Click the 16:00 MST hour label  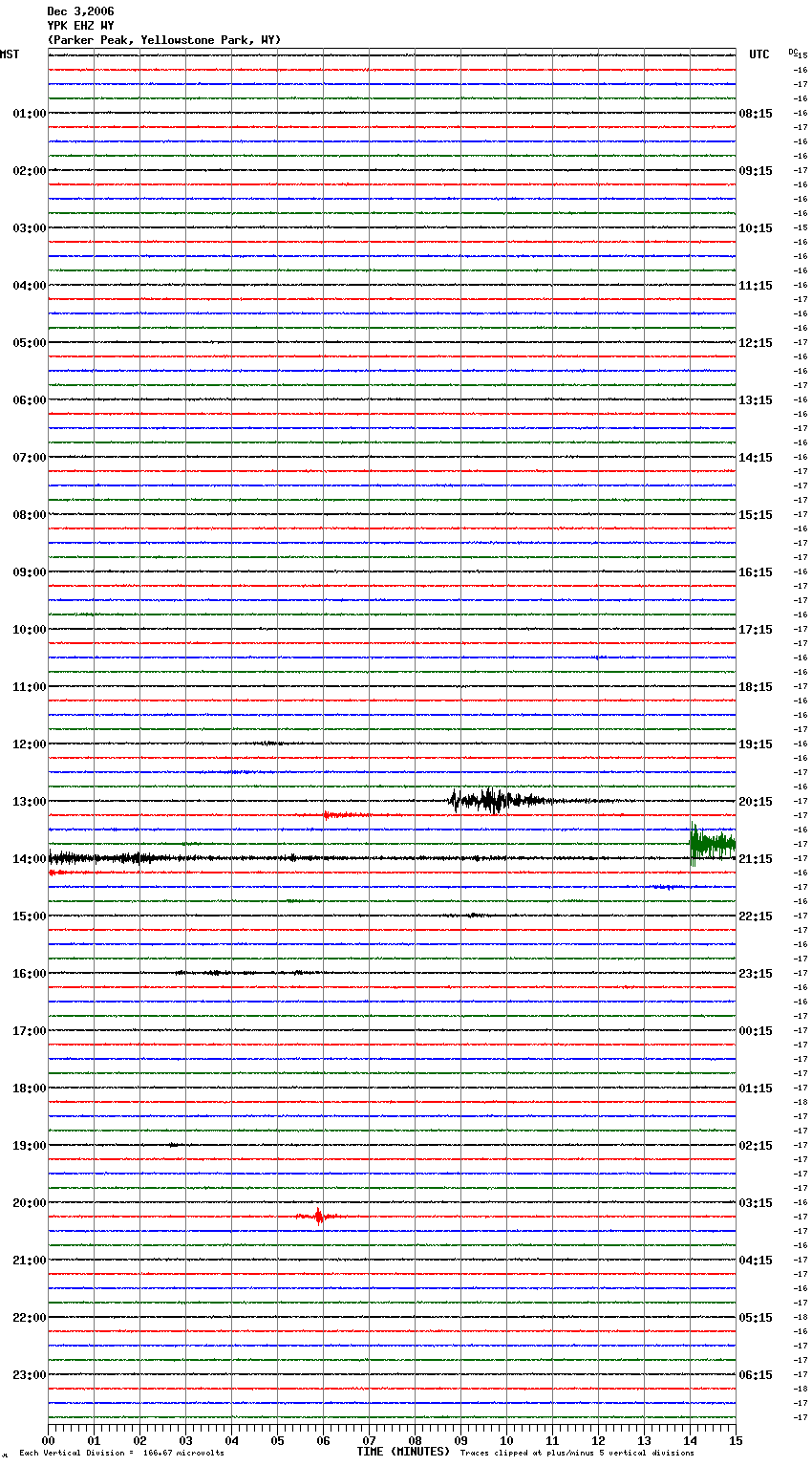coord(29,974)
